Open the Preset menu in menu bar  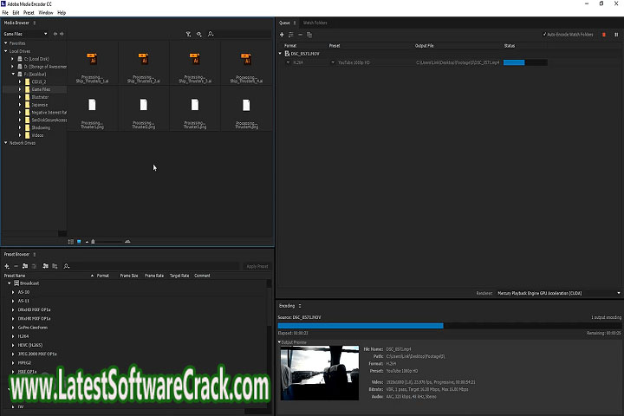tap(29, 13)
